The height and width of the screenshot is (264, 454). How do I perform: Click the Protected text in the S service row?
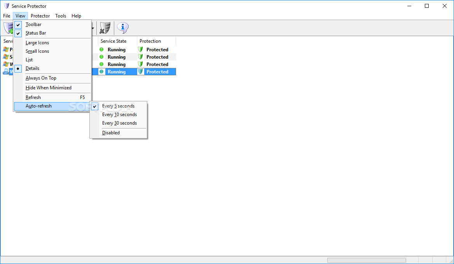click(x=157, y=57)
